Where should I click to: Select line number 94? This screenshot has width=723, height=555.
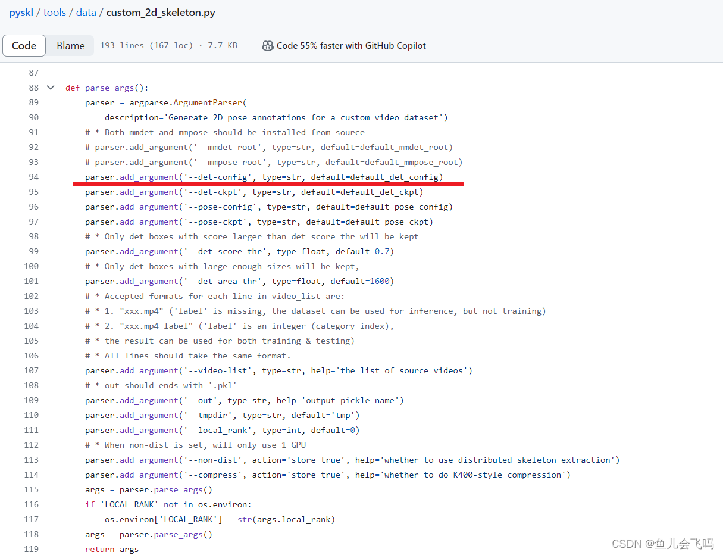coord(33,176)
